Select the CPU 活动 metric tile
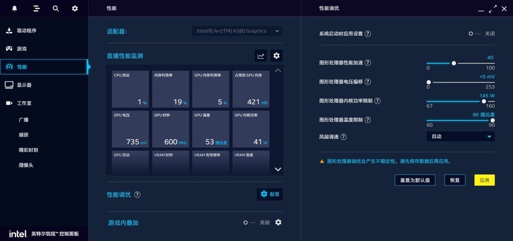 point(130,89)
